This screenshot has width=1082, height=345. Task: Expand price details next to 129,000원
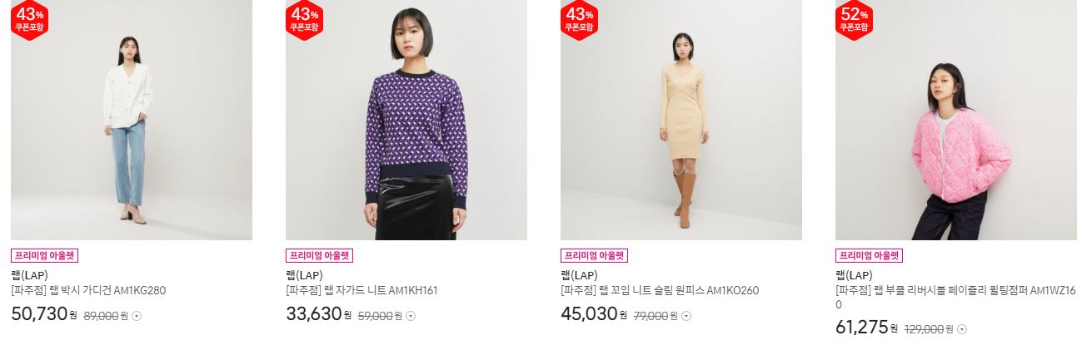pos(962,329)
